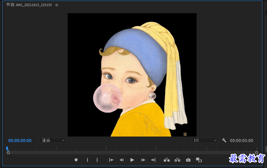Click the Add Marker button

pos(76,160)
